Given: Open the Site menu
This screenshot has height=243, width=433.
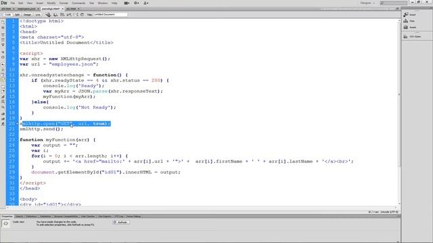Looking at the screenshot, I should click(92, 3).
